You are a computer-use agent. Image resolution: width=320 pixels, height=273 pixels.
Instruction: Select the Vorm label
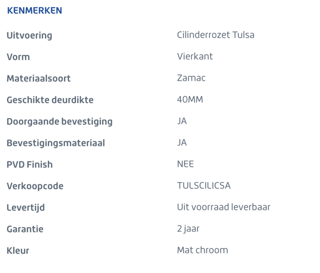pyautogui.click(x=18, y=57)
